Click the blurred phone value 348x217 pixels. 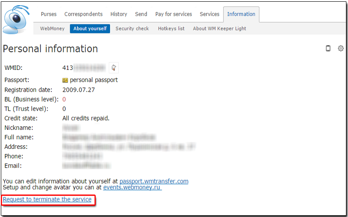[83, 156]
